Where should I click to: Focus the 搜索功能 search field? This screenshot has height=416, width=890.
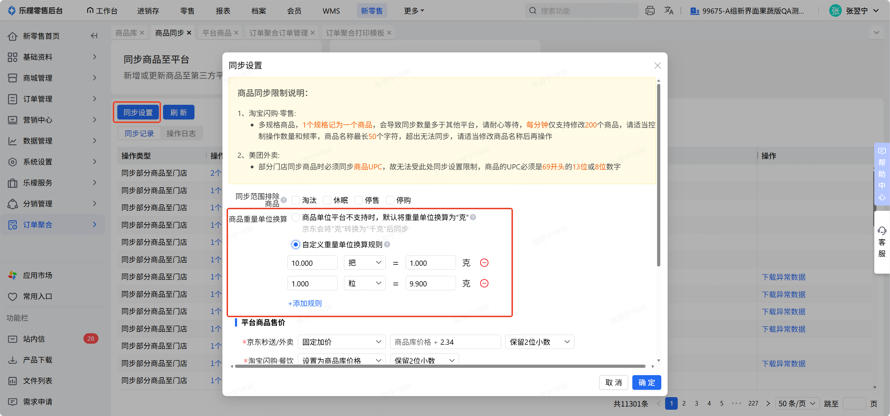(x=581, y=11)
